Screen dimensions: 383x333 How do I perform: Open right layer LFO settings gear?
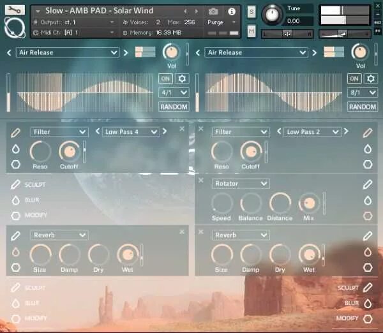[x=371, y=78]
